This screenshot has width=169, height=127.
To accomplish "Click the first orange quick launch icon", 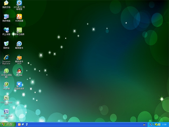I will click(x=19, y=124).
